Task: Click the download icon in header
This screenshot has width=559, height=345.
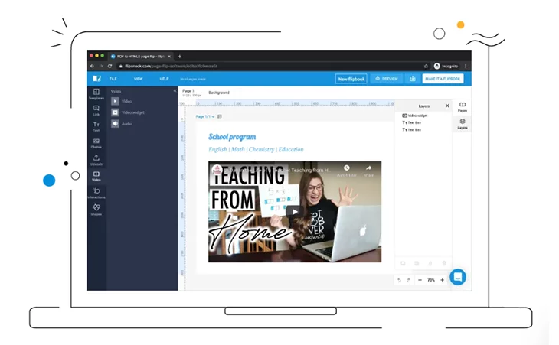Action: click(x=413, y=79)
